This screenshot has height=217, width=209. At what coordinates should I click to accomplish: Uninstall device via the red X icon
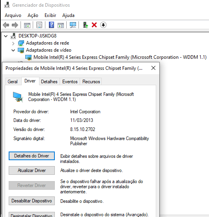(94, 25)
